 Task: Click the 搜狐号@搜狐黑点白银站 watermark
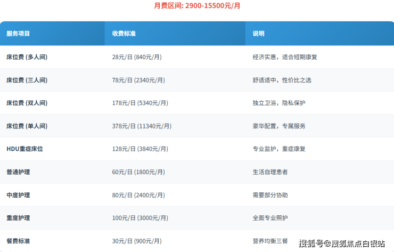[341, 244]
